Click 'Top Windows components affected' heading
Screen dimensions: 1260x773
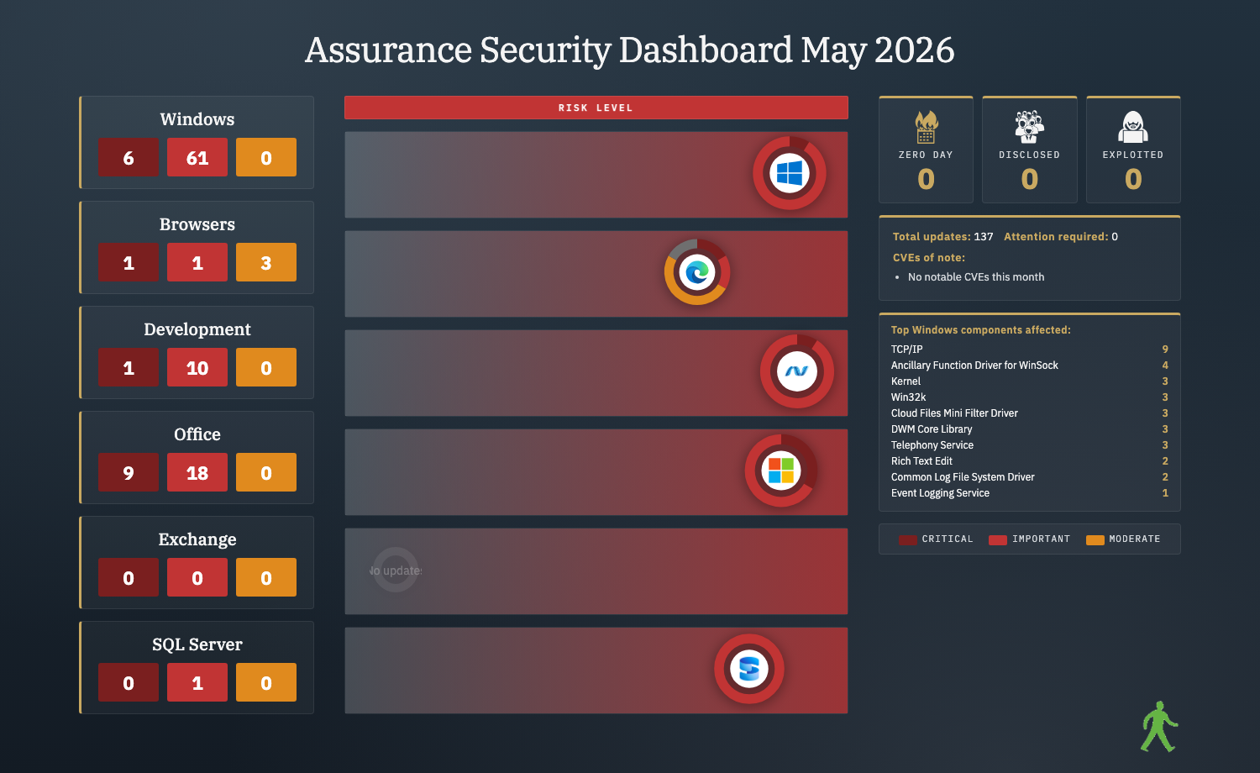pyautogui.click(x=981, y=330)
